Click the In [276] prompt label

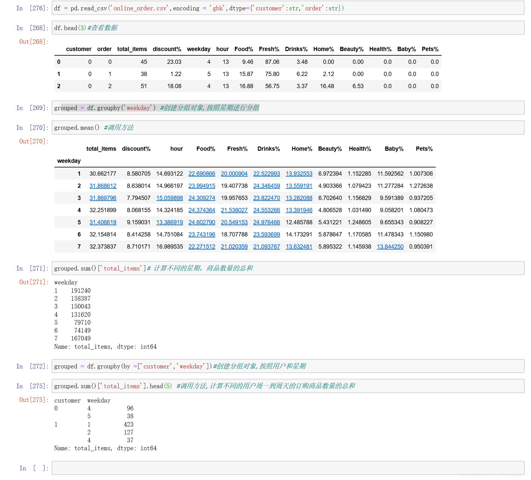[33, 8]
